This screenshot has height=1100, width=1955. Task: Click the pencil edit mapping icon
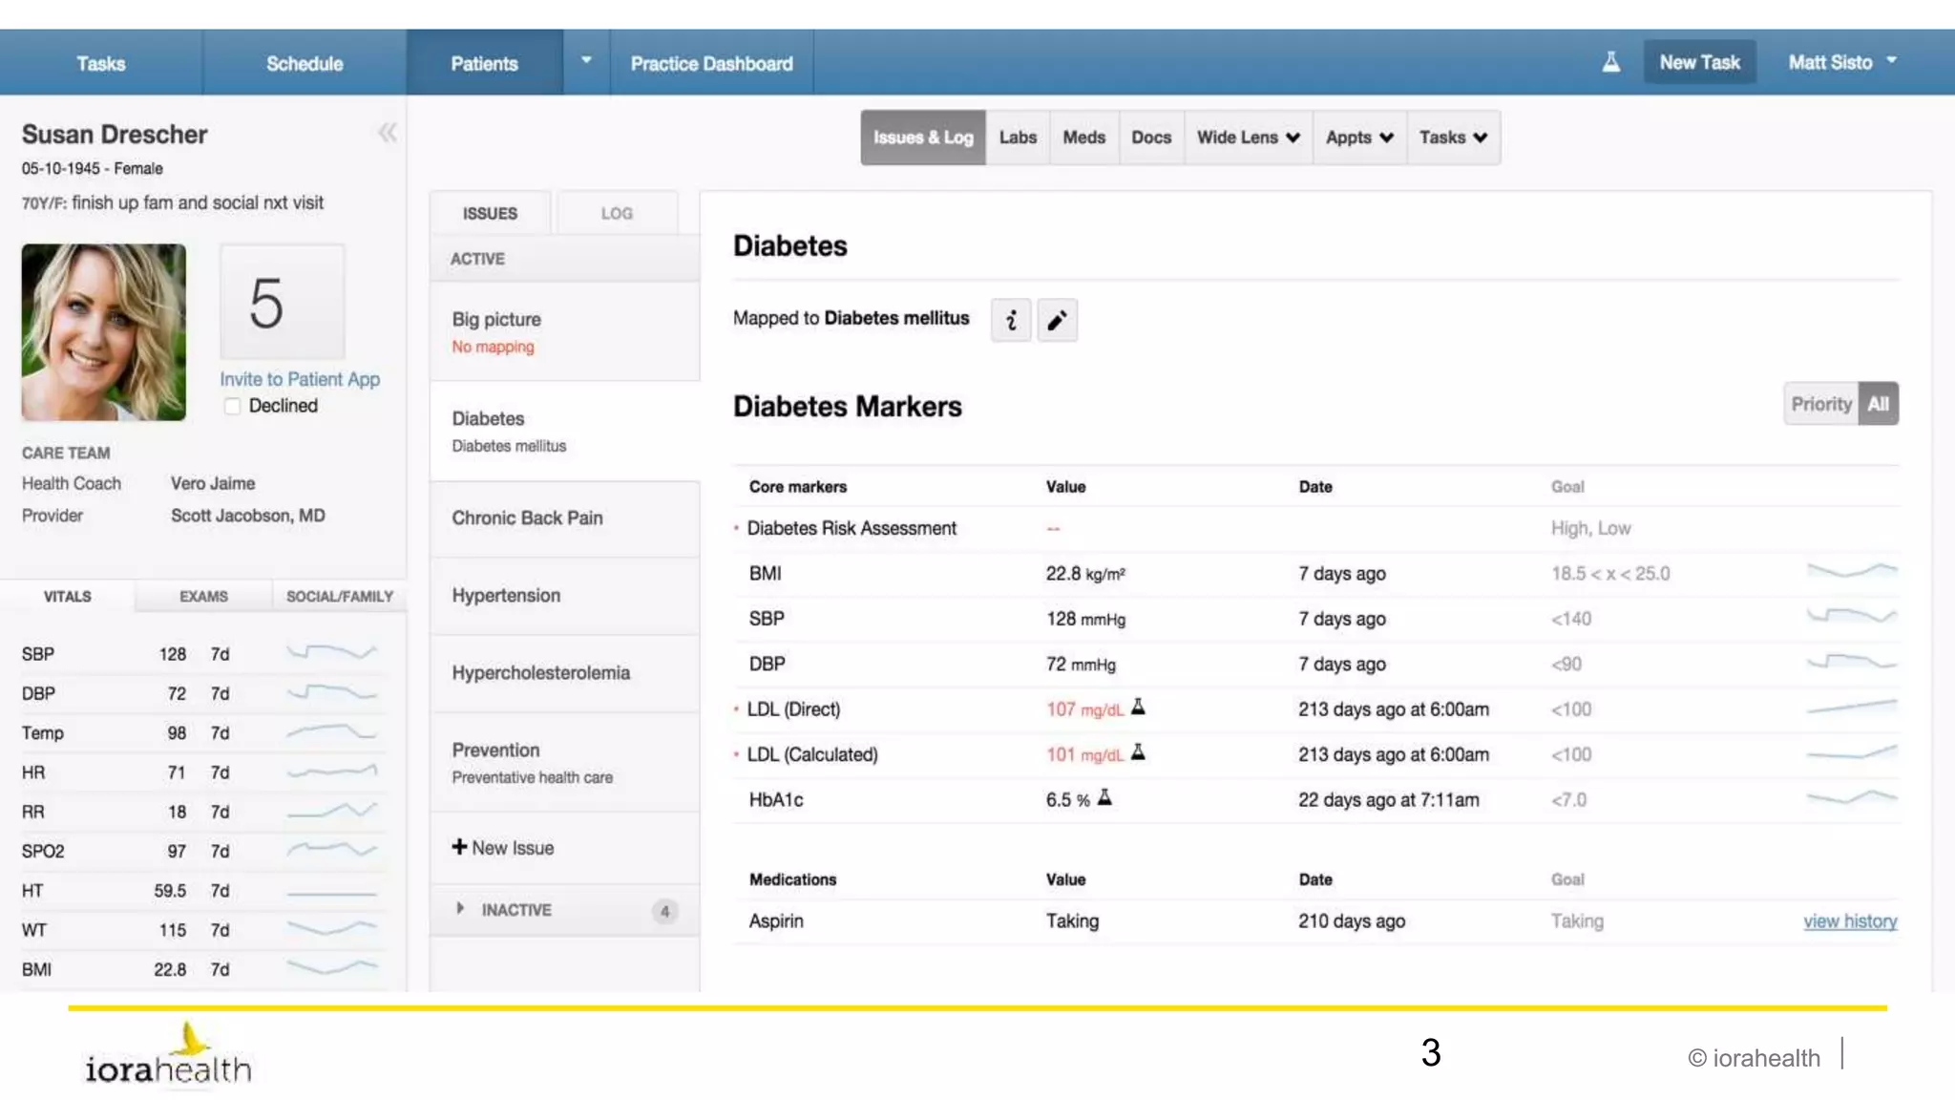click(1057, 320)
